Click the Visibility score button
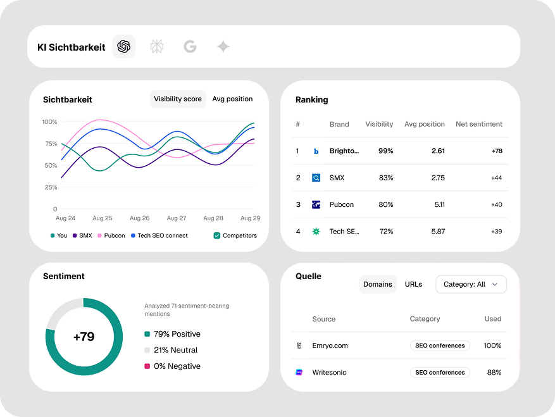This screenshot has height=417, width=555. (178, 99)
